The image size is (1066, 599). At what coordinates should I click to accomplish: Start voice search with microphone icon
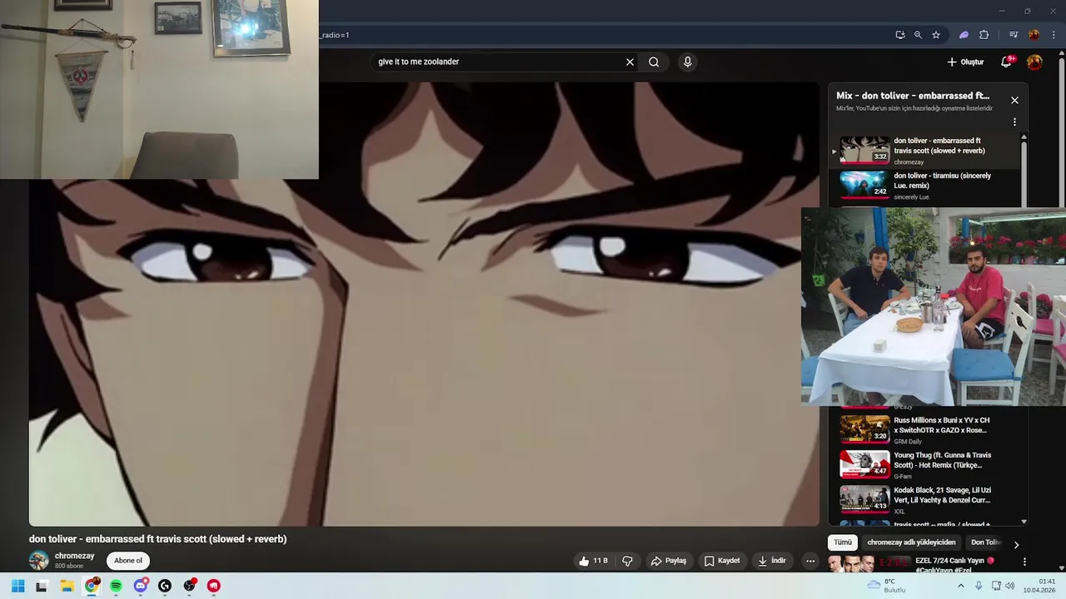pyautogui.click(x=687, y=62)
